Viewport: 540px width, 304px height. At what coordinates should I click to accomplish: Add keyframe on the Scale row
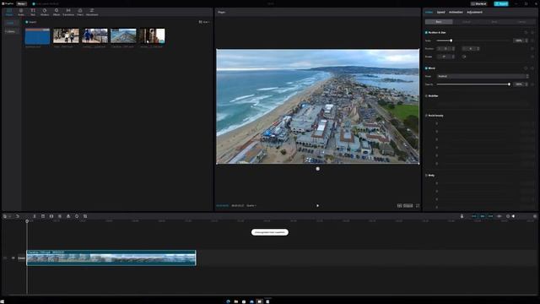[532, 41]
